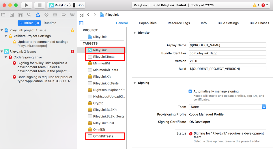This screenshot has height=149, width=273.
Task: Open the Team dropdown showing None
Action: (x=227, y=107)
